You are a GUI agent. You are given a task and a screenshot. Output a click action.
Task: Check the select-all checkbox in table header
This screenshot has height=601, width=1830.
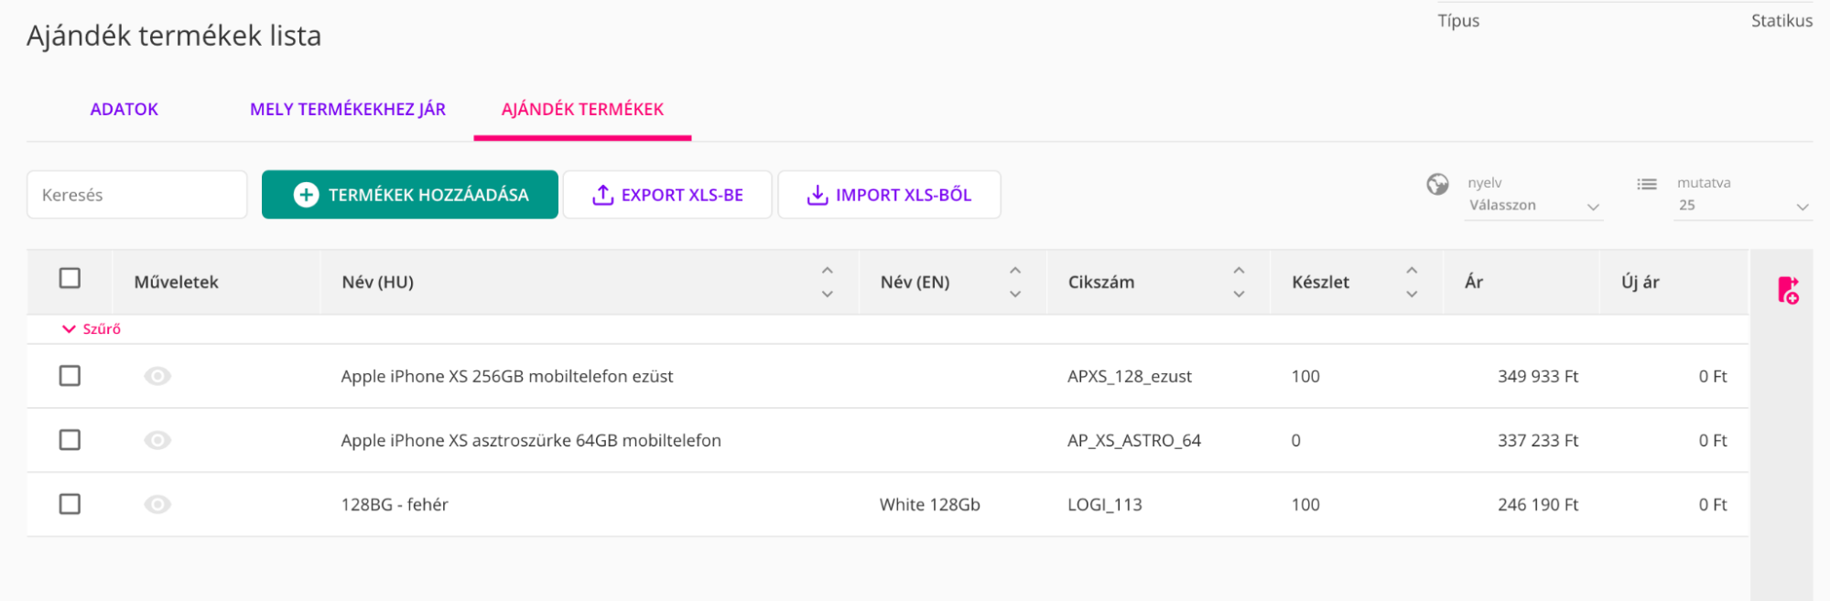coord(70,278)
